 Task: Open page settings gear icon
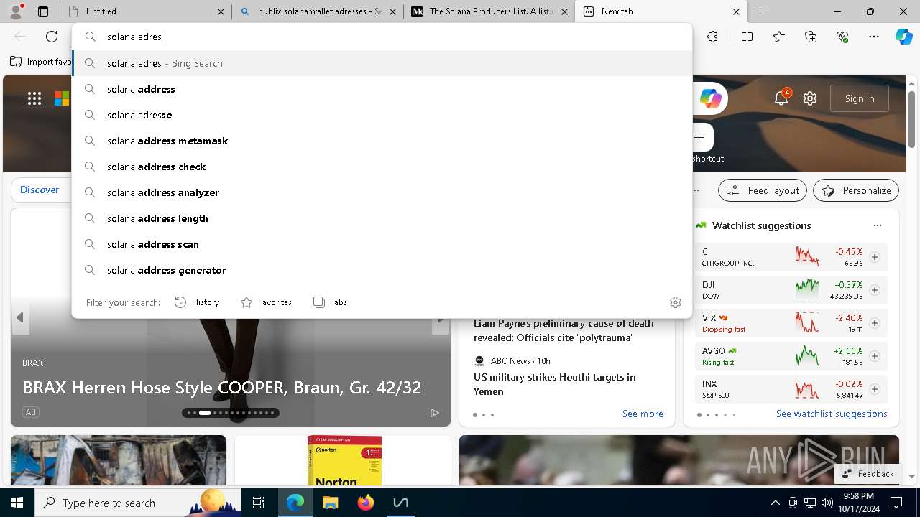pyautogui.click(x=810, y=98)
